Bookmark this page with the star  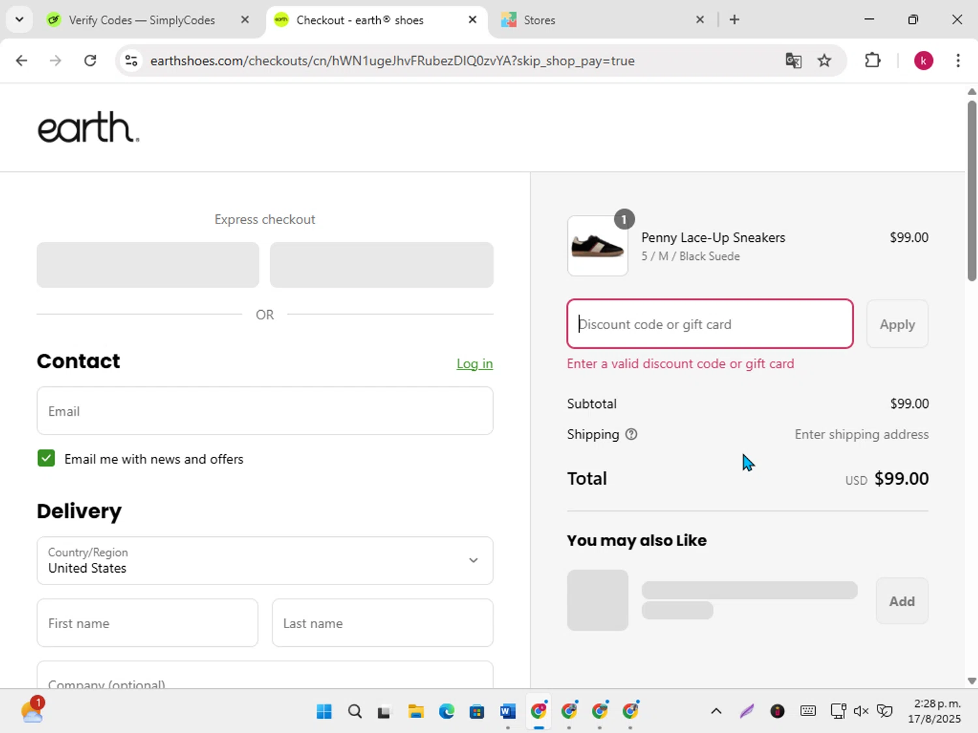tap(825, 61)
